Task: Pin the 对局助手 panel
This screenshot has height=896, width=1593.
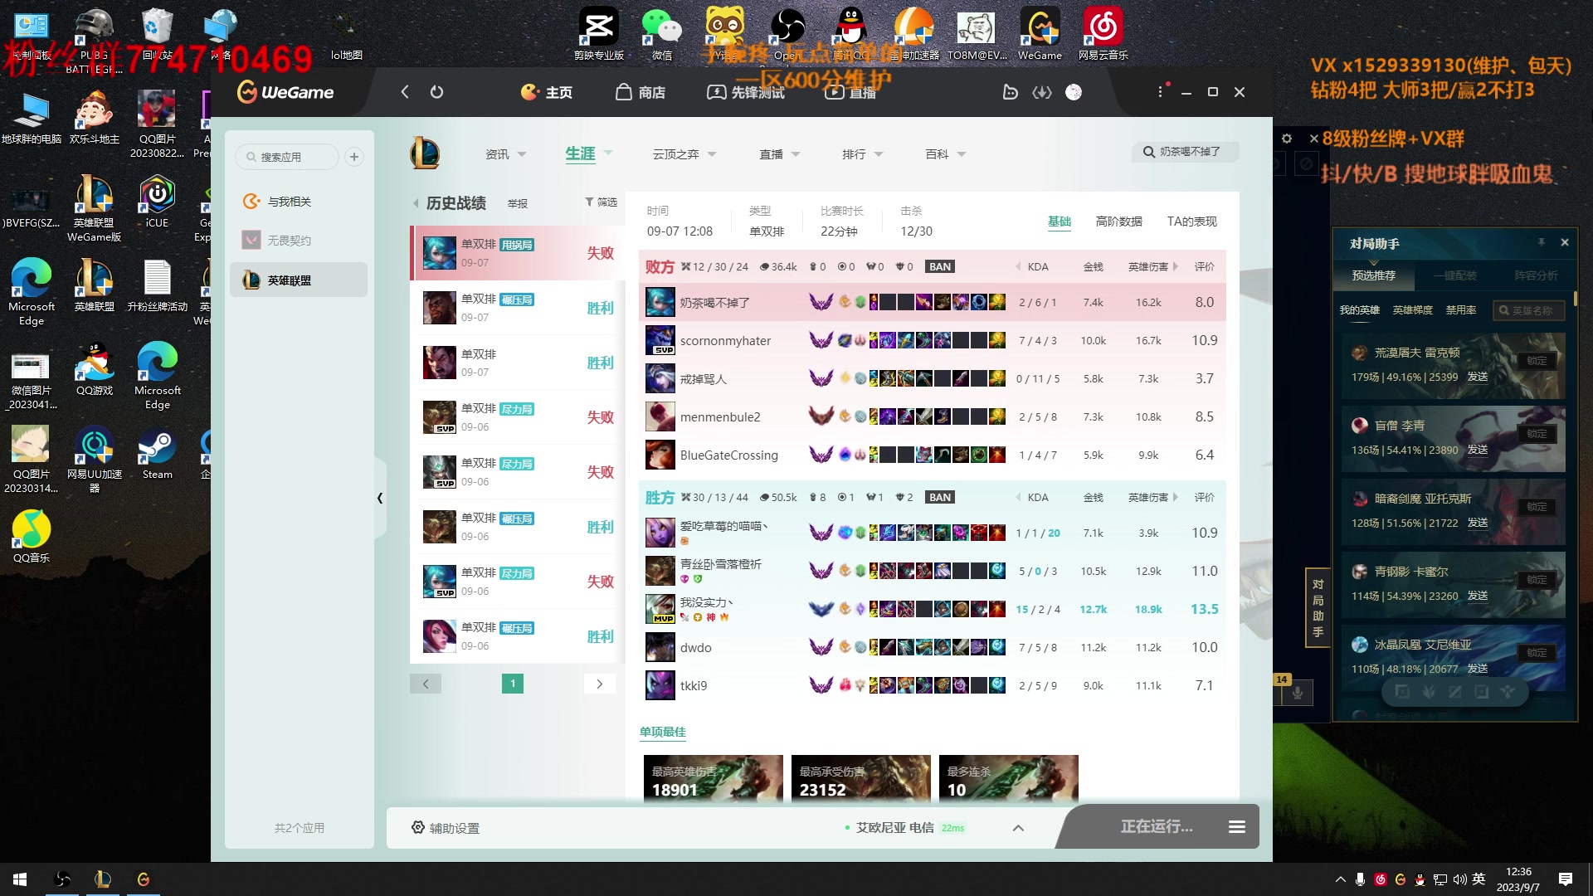Action: pos(1541,243)
